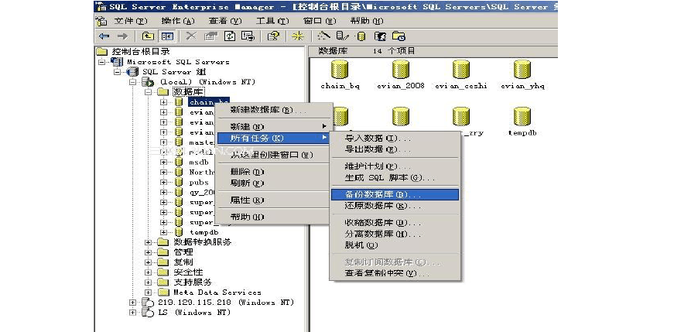Open the 帮助(H) menu in menu bar

pyautogui.click(x=367, y=21)
